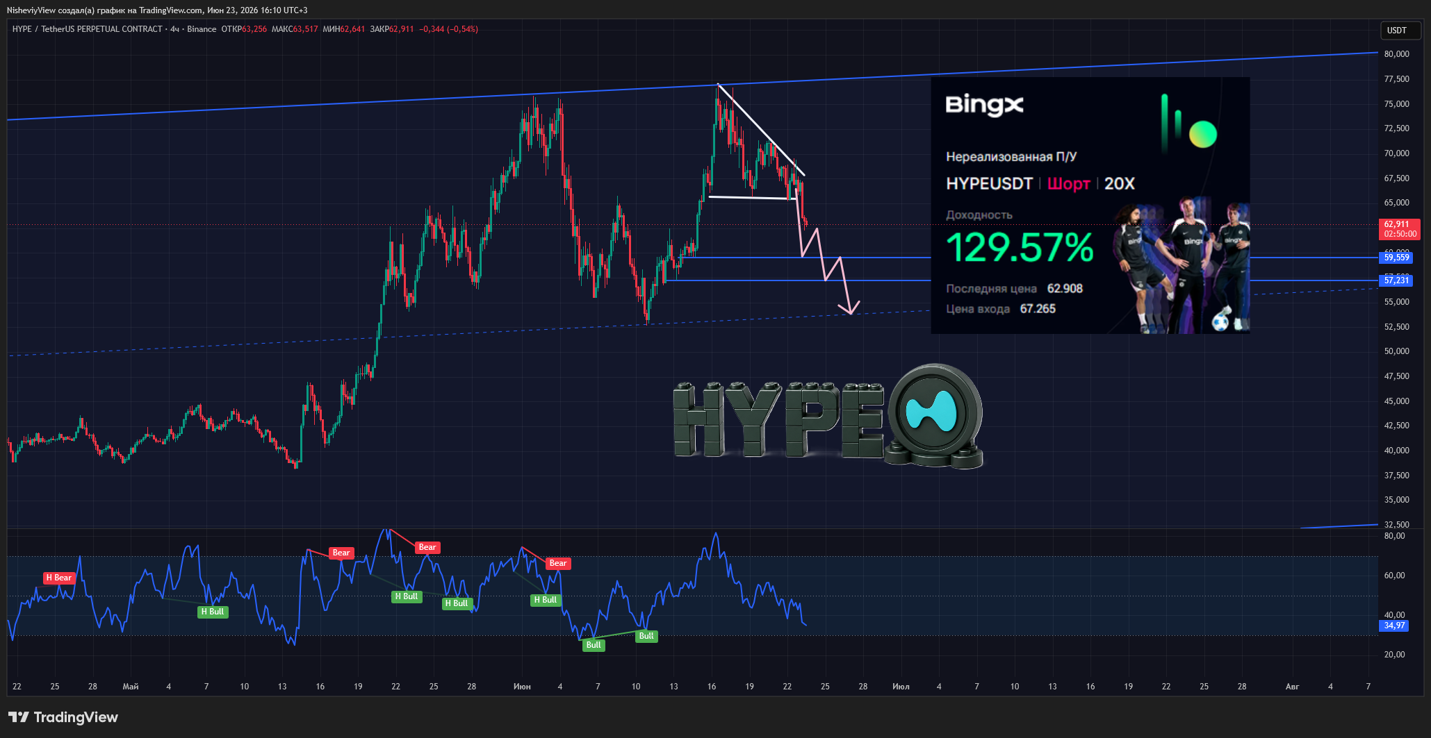Open the TradingView logo link
1431x738 pixels.
tap(63, 717)
